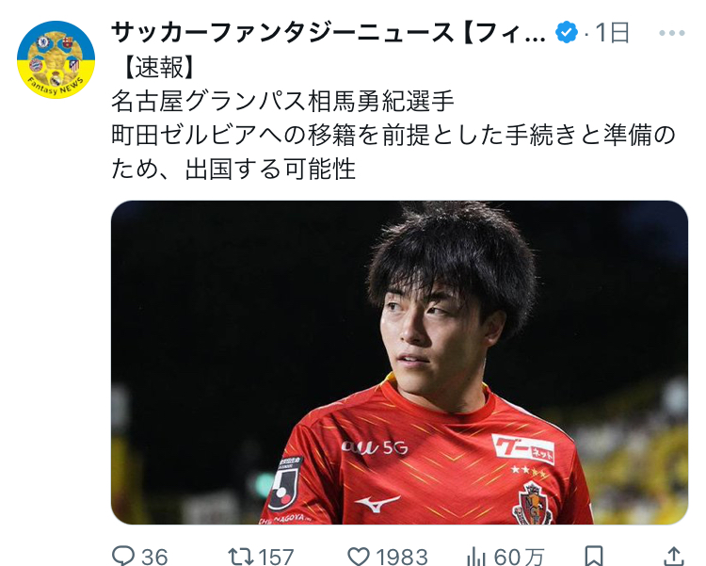Click the 名古屋グランパス相馬勇紀選手 text line
Image resolution: width=706 pixels, height=566 pixels.
pos(282,102)
